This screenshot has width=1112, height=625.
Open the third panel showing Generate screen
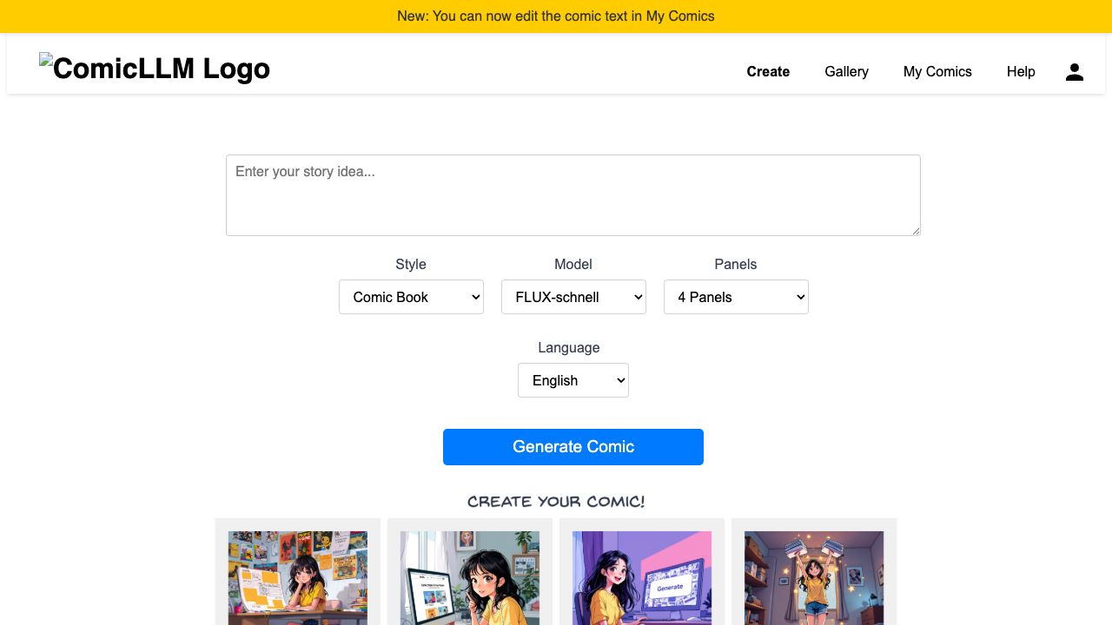click(642, 577)
